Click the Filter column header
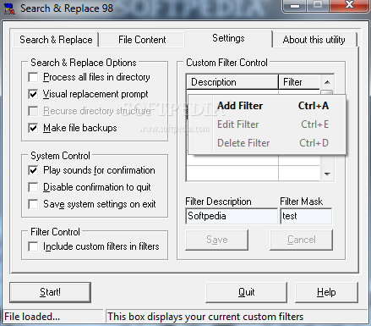This screenshot has width=371, height=326. [299, 82]
